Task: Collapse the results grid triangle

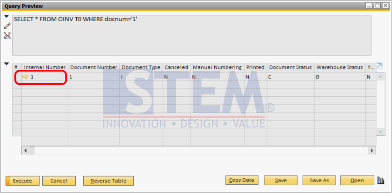Action: (7, 64)
